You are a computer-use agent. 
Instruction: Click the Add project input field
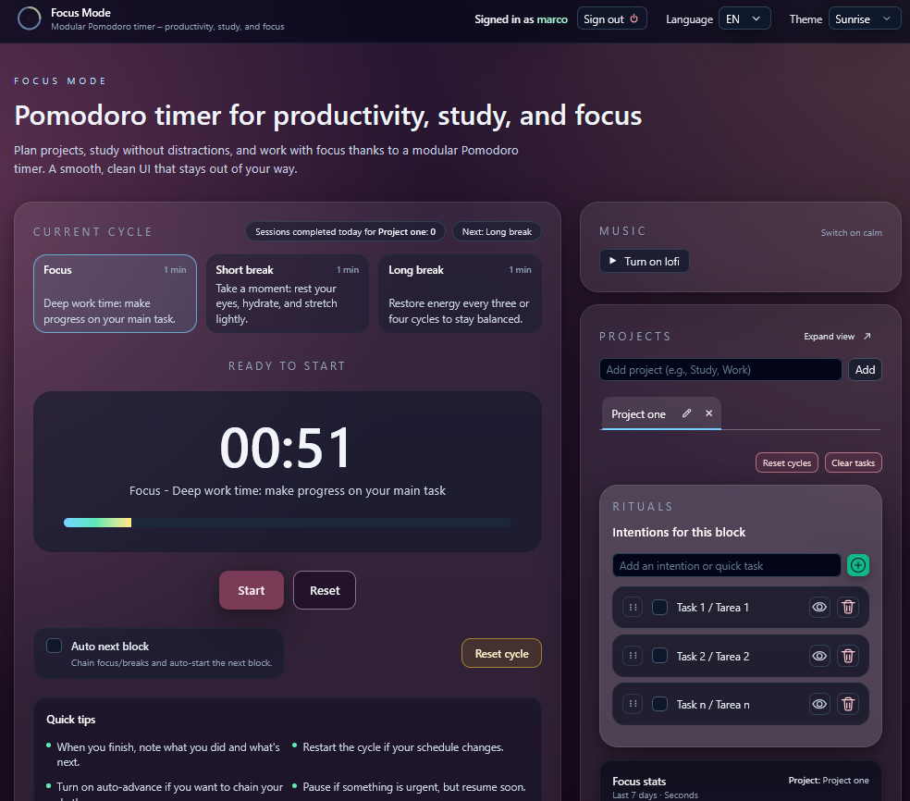click(720, 369)
